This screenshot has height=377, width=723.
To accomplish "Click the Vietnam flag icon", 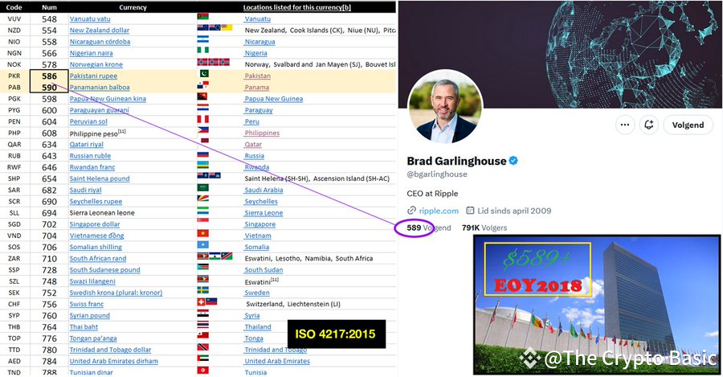I will point(203,233).
